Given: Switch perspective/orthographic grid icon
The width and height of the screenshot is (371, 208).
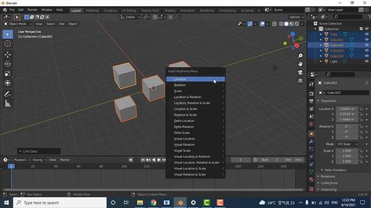Looking at the screenshot, I should click(300, 81).
